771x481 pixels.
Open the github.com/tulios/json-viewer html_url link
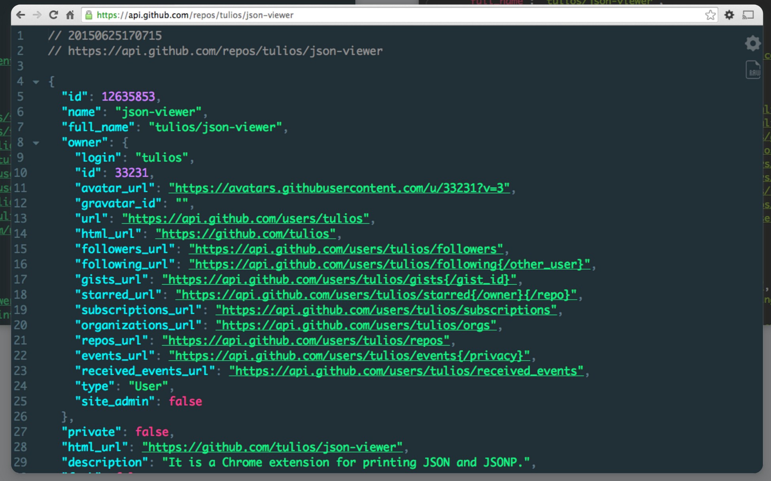[272, 447]
